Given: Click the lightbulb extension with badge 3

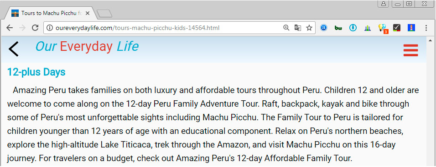Looking at the screenshot, I should pos(383,28).
